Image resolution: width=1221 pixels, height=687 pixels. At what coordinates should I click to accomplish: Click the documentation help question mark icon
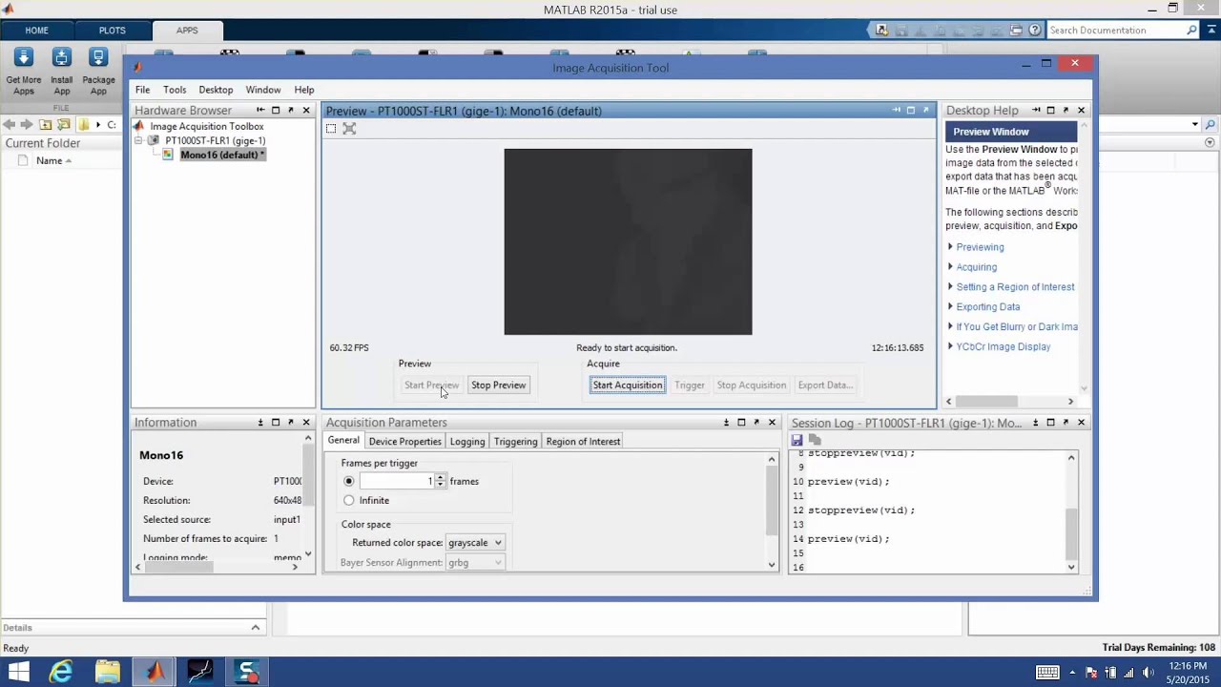click(x=1034, y=30)
